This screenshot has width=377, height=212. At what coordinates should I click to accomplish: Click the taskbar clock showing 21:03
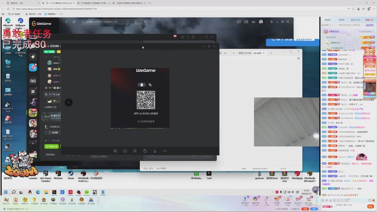pyautogui.click(x=307, y=192)
